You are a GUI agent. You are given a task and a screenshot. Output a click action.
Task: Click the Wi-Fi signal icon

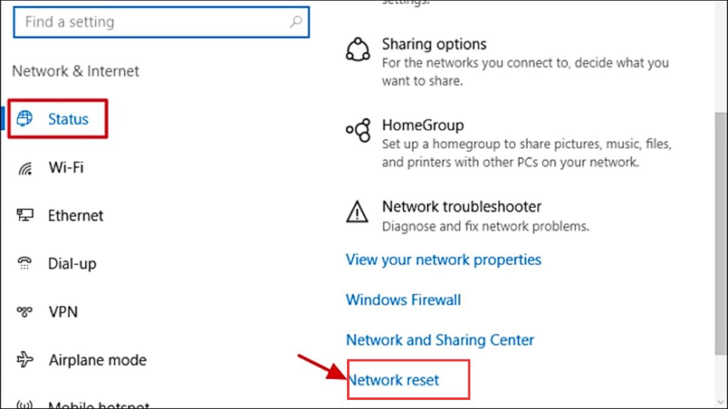click(x=25, y=168)
